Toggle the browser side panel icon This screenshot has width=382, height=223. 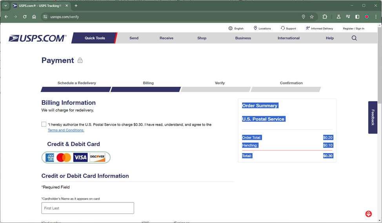click(357, 16)
